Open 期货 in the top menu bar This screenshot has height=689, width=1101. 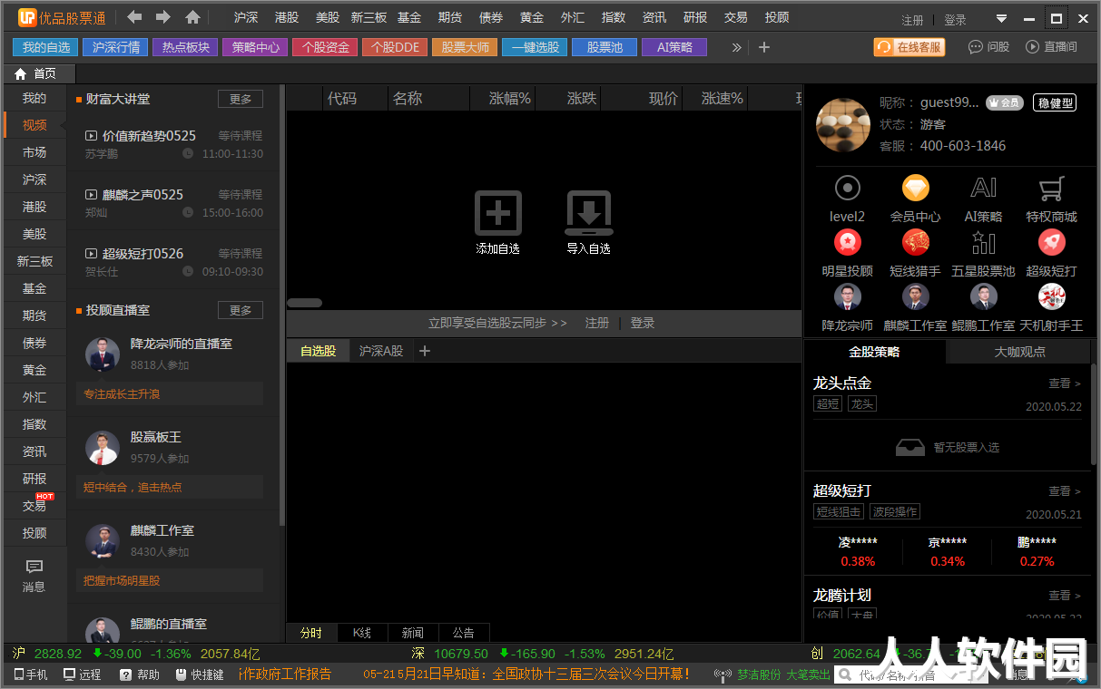(449, 17)
